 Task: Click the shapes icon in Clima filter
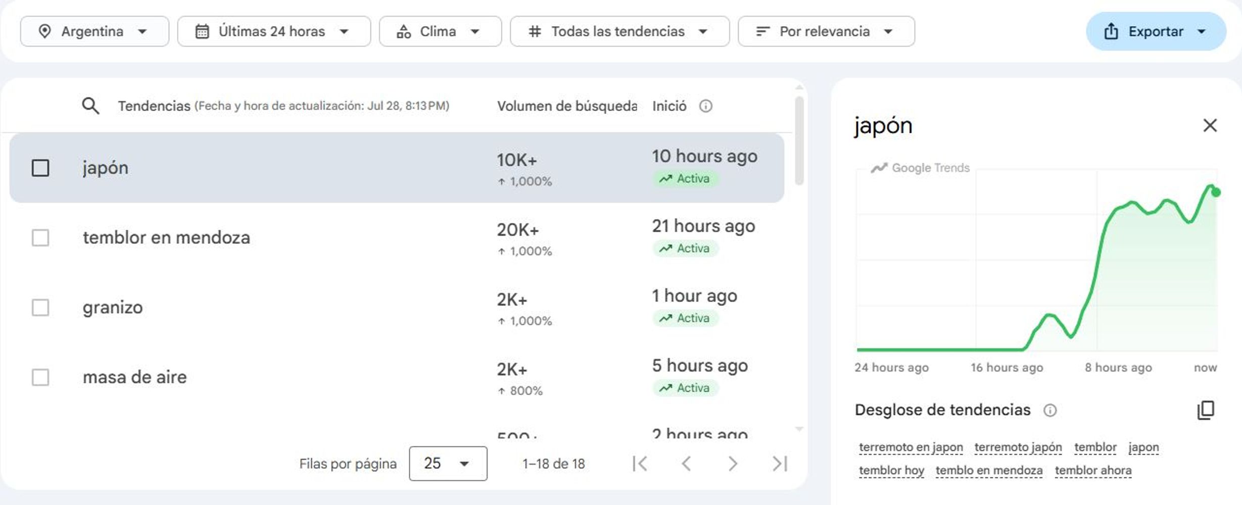tap(403, 31)
